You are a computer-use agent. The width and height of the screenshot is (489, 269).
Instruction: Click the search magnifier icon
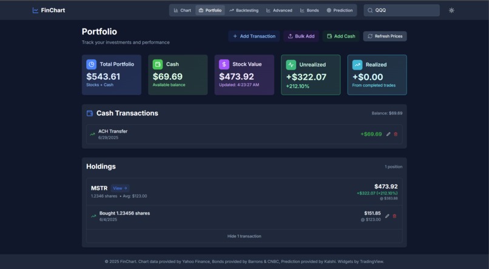coord(370,10)
